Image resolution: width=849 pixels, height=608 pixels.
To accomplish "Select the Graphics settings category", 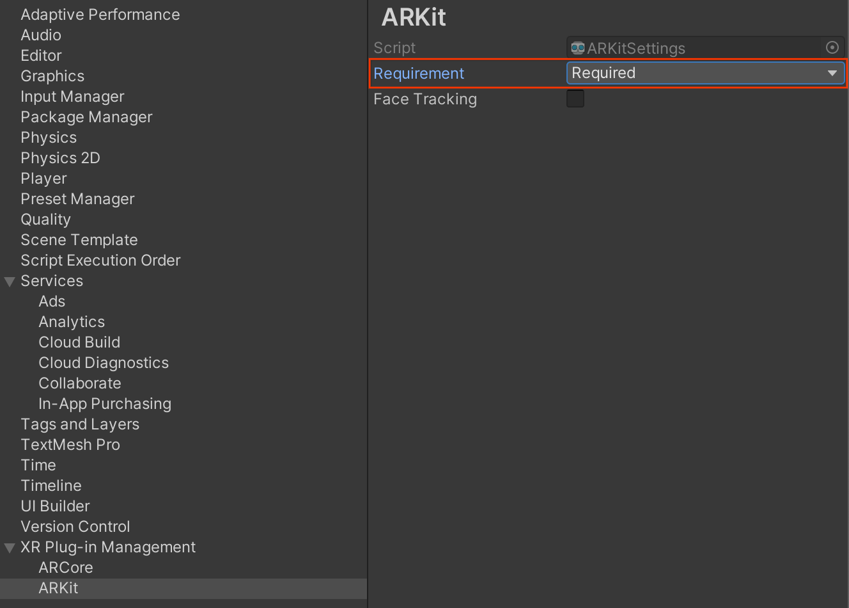I will pyautogui.click(x=52, y=76).
